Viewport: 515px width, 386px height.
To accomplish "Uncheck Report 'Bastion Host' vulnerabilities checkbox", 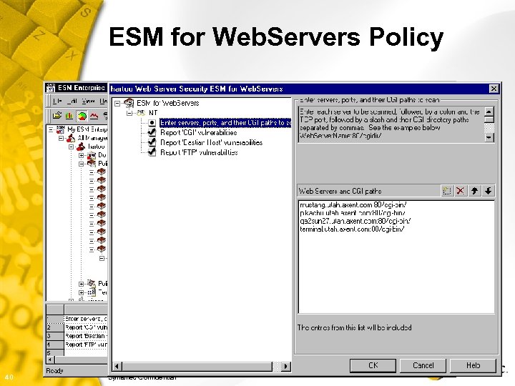I will 152,142.
